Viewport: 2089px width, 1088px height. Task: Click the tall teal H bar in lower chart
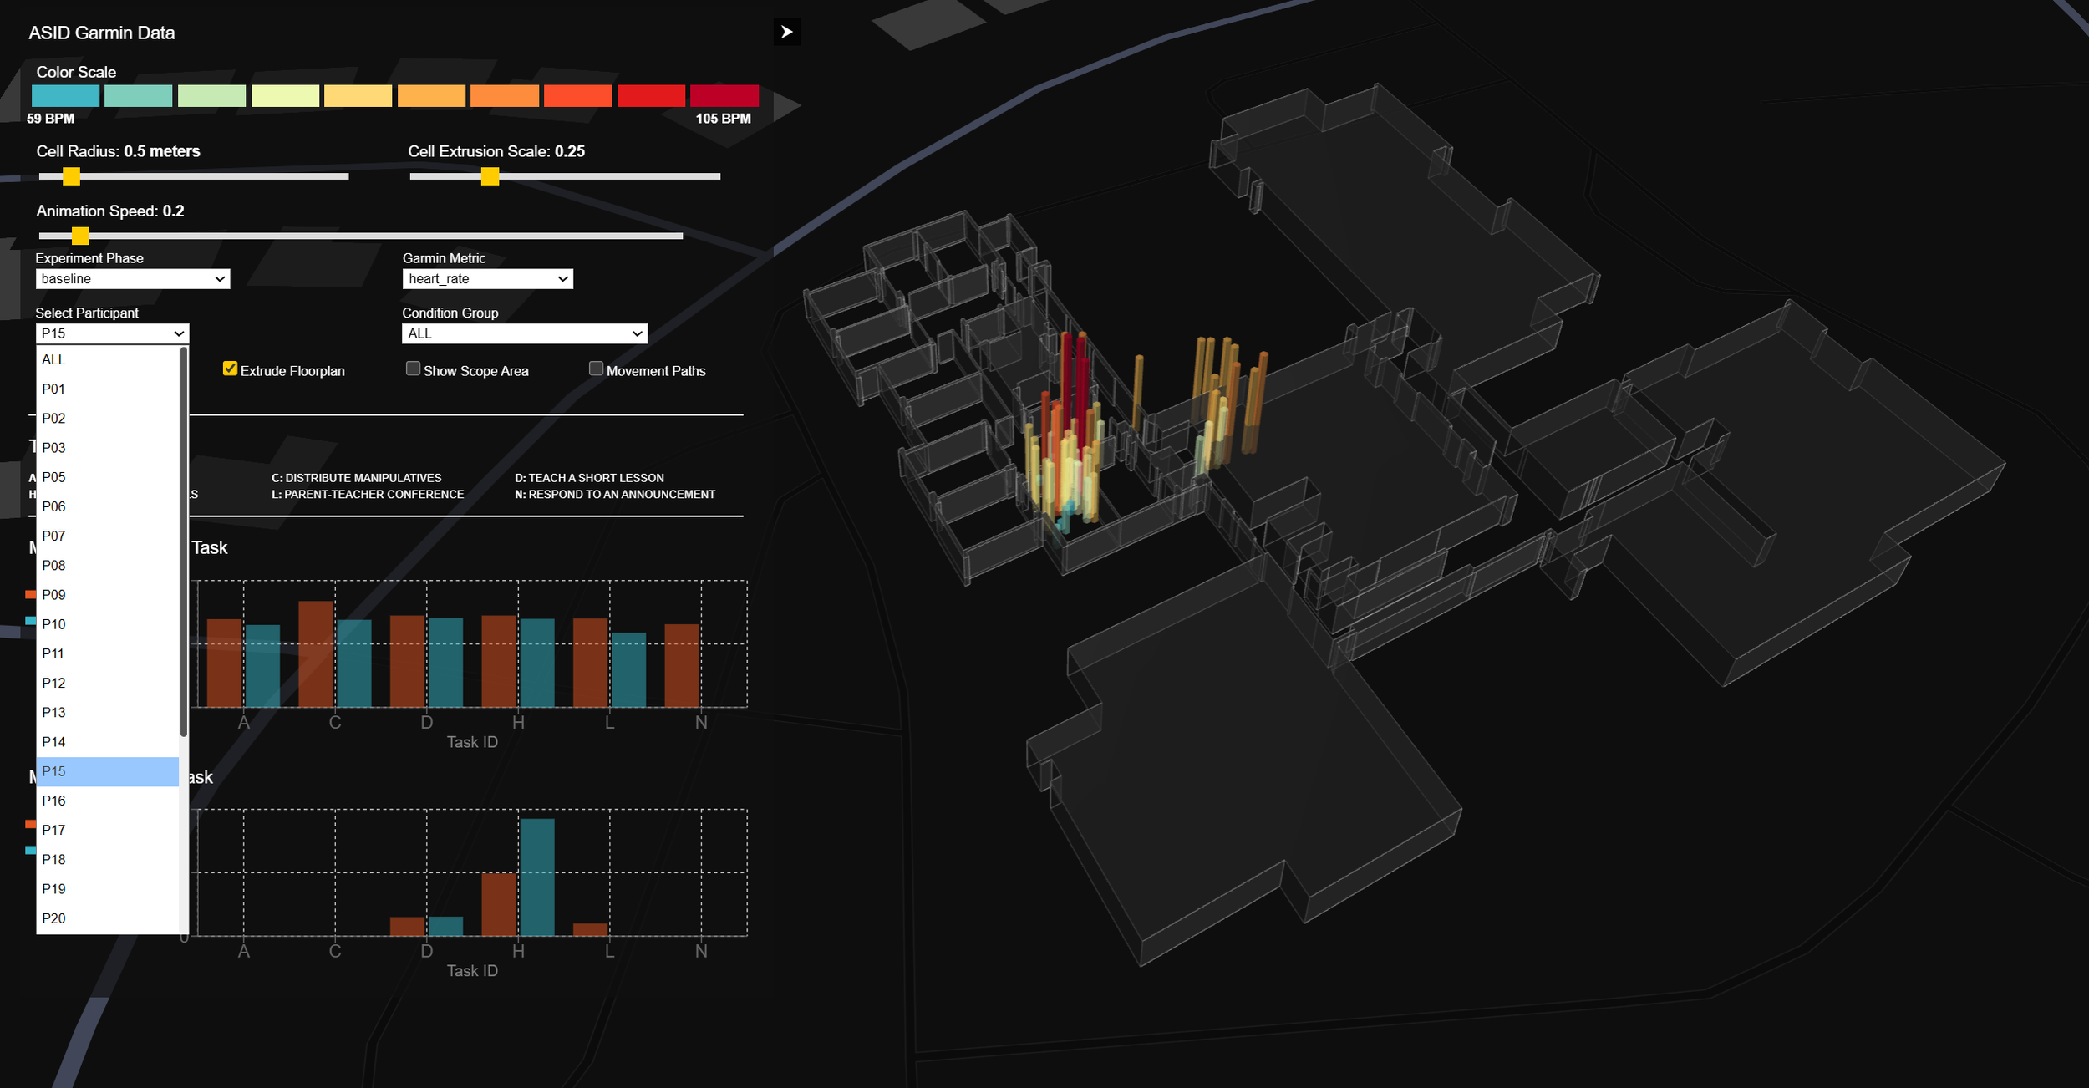tap(536, 877)
